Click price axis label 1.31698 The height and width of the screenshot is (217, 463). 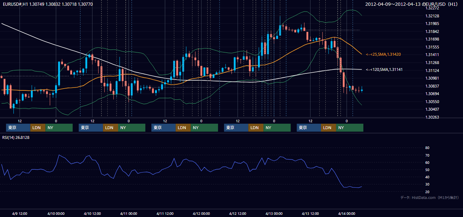[432, 39]
